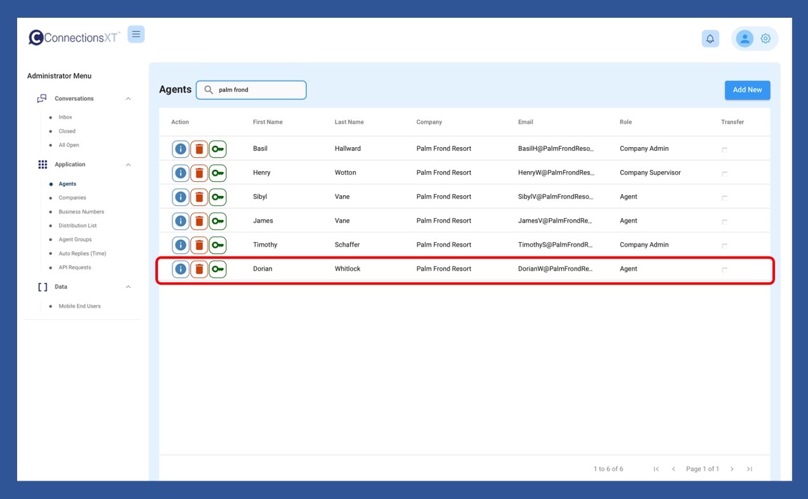Image resolution: width=808 pixels, height=499 pixels.
Task: Open the notifications bell
Action: click(710, 39)
